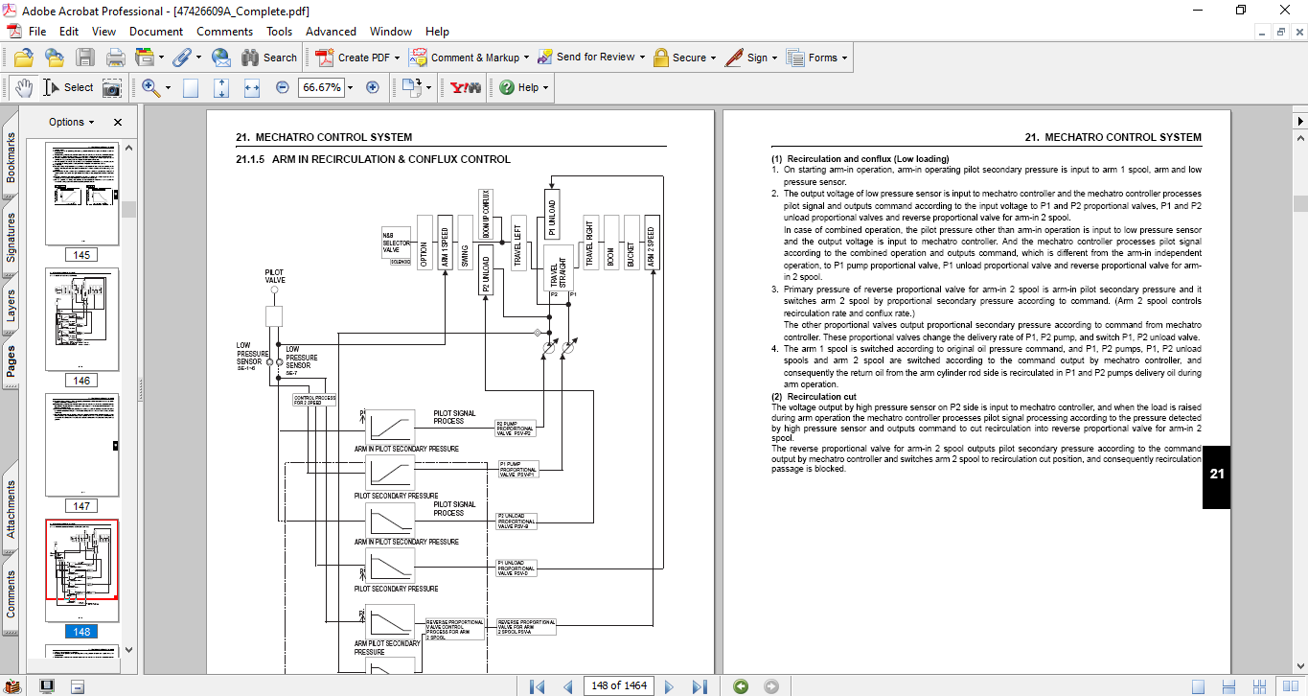Go to the last page
The width and height of the screenshot is (1308, 696).
point(700,686)
